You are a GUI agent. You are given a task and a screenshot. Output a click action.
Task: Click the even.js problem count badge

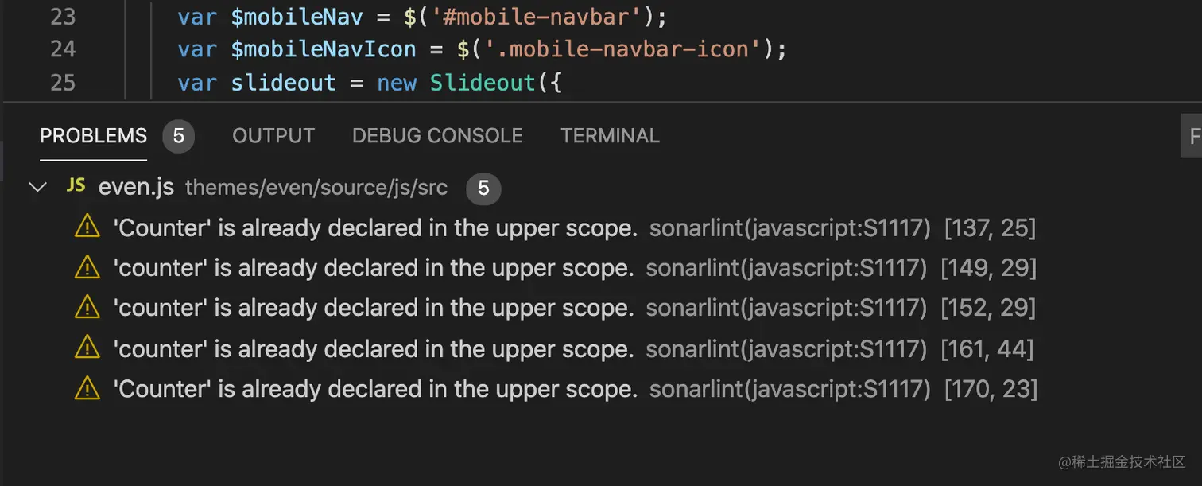click(x=483, y=189)
